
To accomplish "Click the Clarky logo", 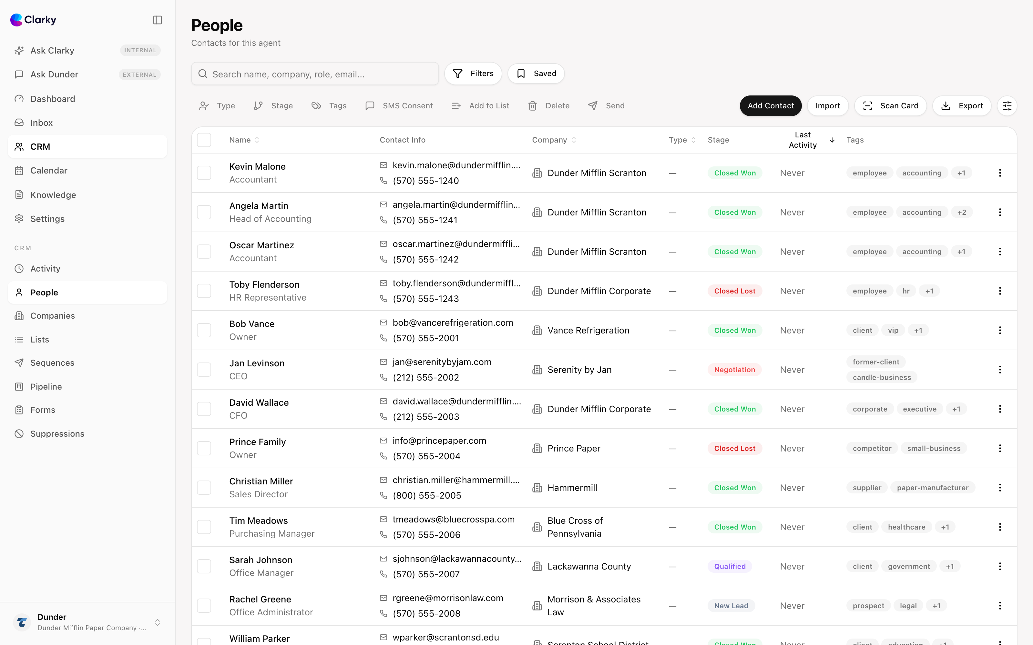I will click(33, 20).
